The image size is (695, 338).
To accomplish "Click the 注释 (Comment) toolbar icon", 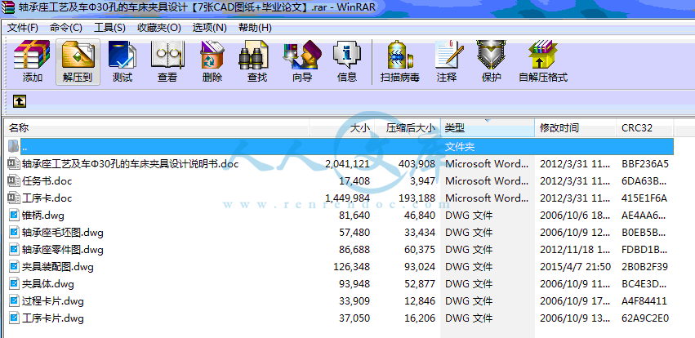I will coord(448,55).
